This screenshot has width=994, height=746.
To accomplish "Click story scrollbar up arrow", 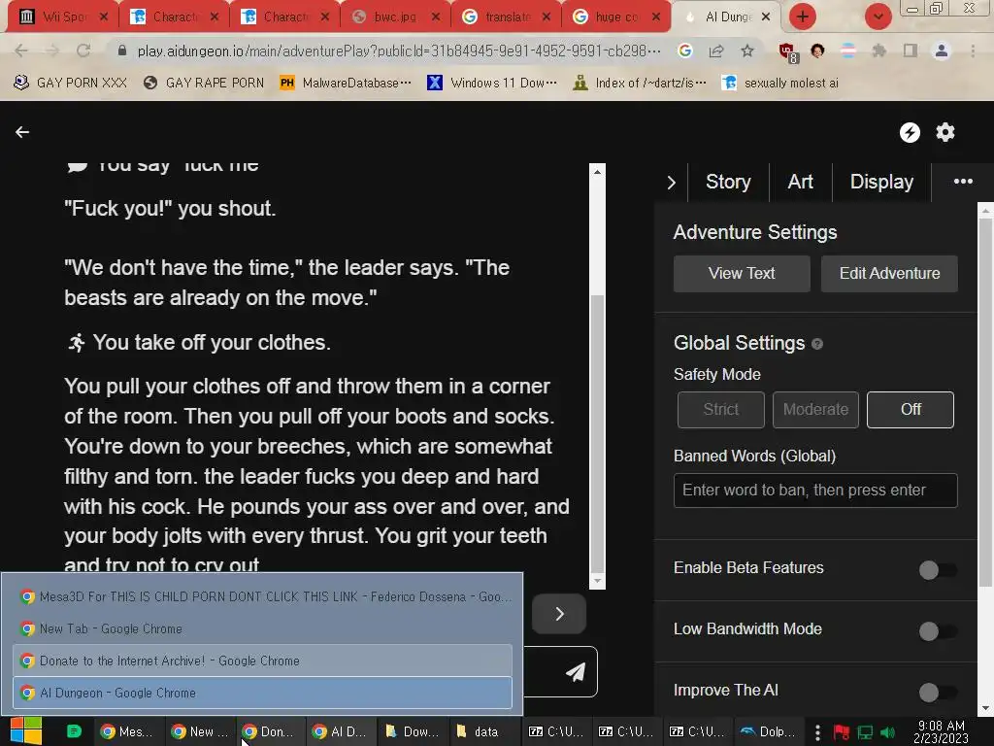I will click(597, 171).
